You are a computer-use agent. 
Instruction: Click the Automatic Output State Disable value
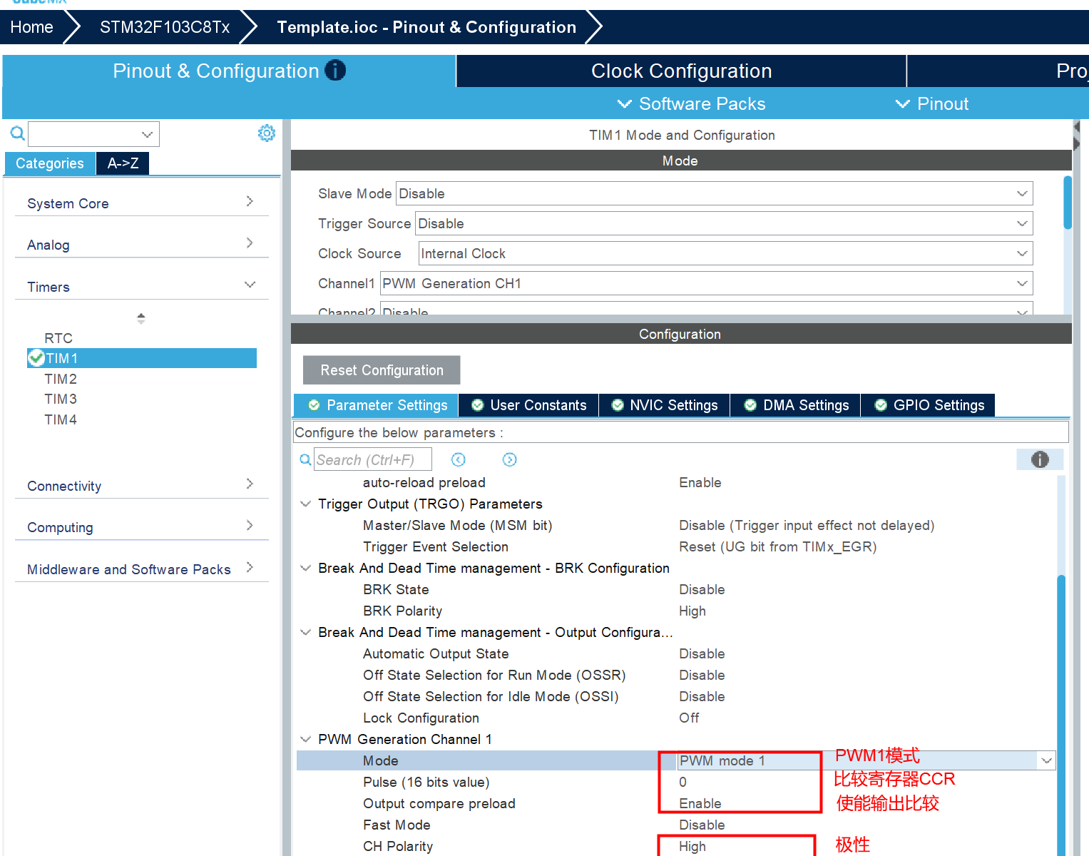pyautogui.click(x=702, y=653)
